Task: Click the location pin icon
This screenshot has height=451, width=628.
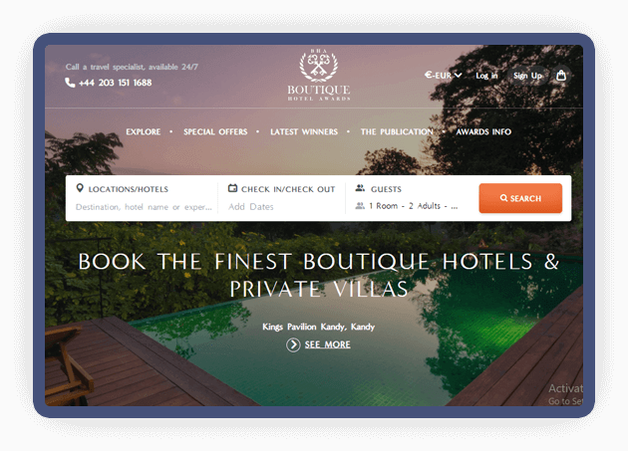Action: (80, 188)
